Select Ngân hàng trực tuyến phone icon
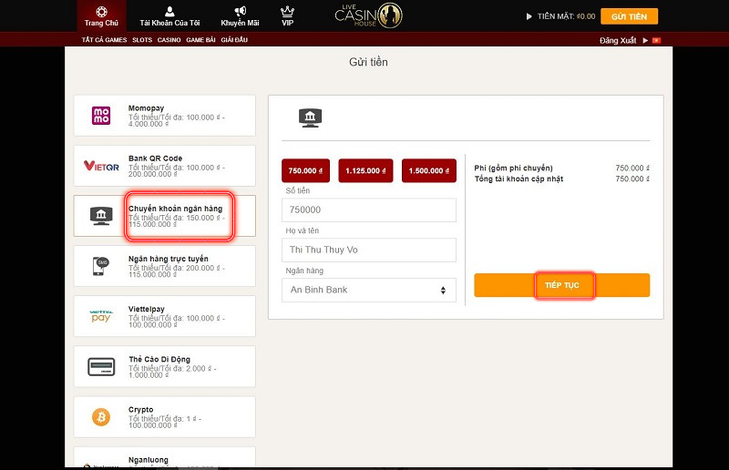The height and width of the screenshot is (470, 729). click(x=101, y=266)
